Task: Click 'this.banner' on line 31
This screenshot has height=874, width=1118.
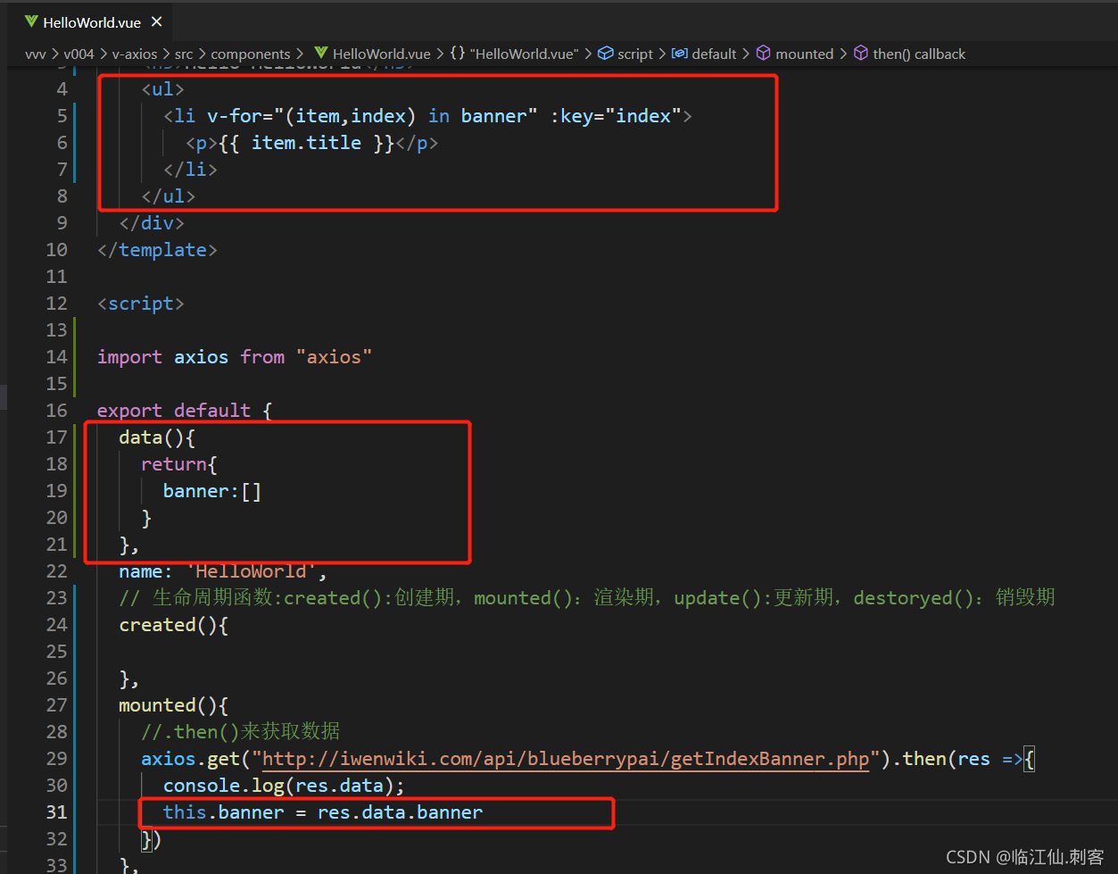Action: (224, 812)
